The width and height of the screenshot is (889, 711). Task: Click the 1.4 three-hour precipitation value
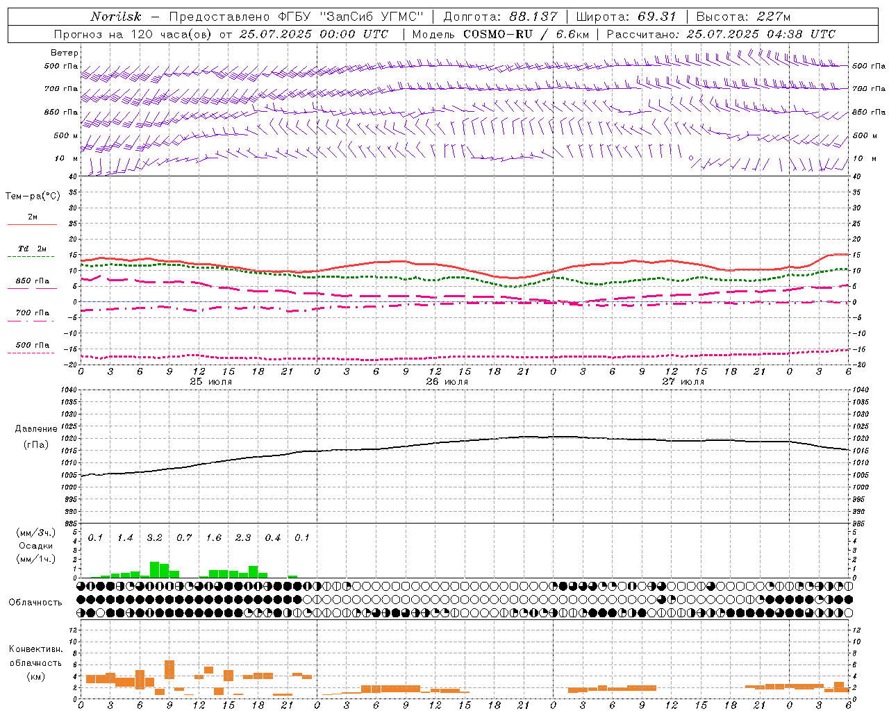point(125,537)
